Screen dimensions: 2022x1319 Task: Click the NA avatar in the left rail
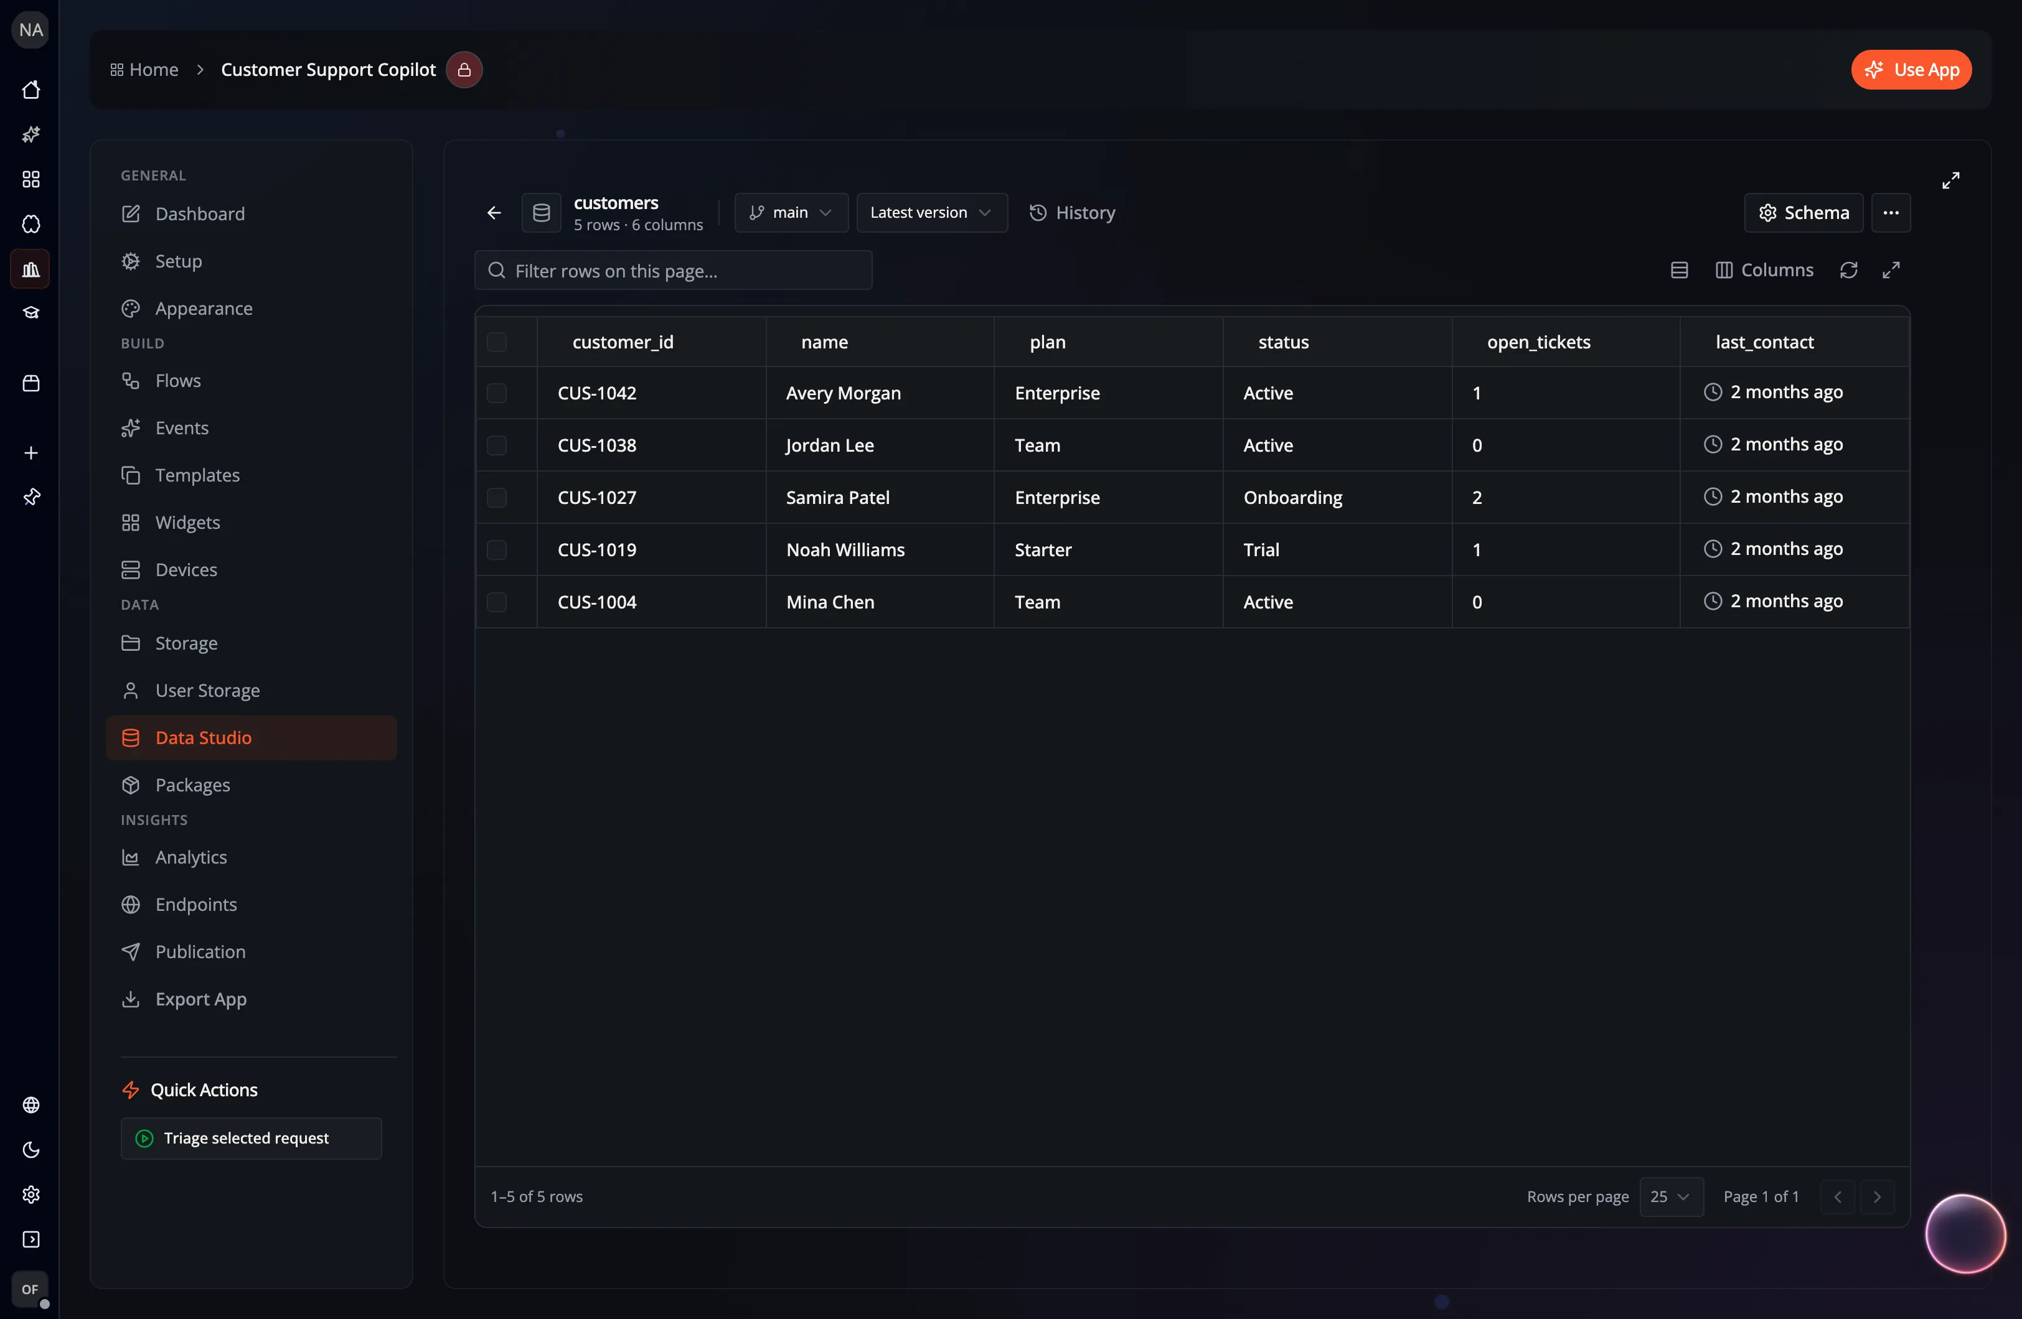pos(31,30)
